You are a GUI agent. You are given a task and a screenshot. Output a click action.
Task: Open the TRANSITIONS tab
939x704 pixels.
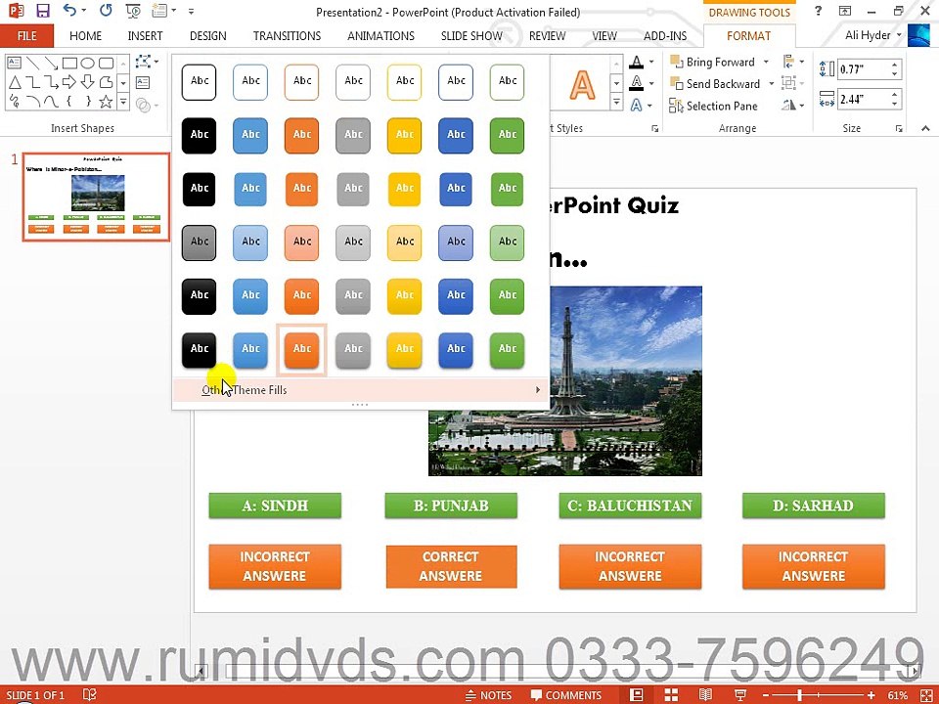(287, 36)
